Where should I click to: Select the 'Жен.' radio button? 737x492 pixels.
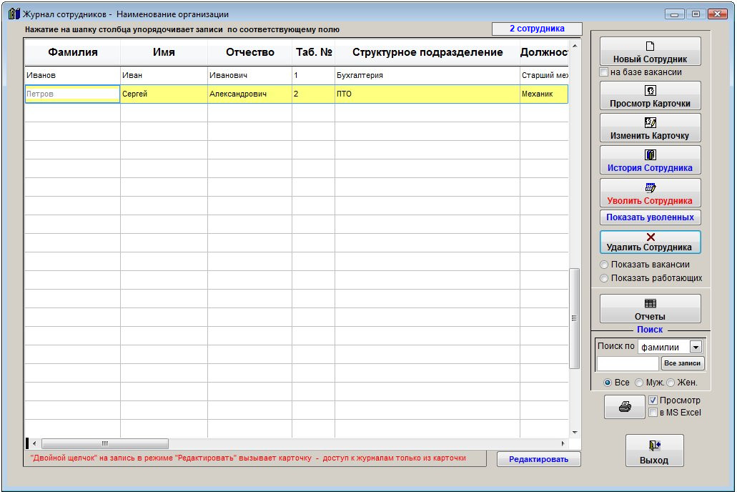point(671,383)
